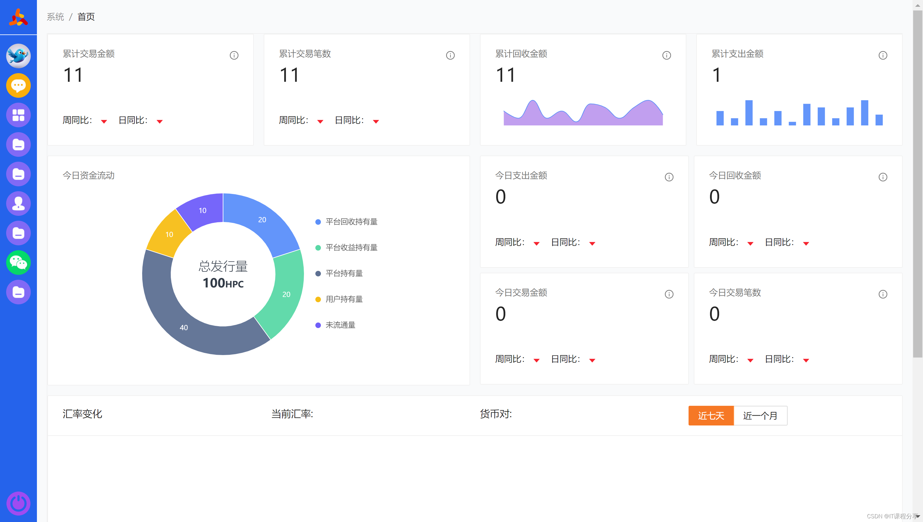Click info icon on 累计交易金额 card
923x522 pixels.
coord(234,55)
